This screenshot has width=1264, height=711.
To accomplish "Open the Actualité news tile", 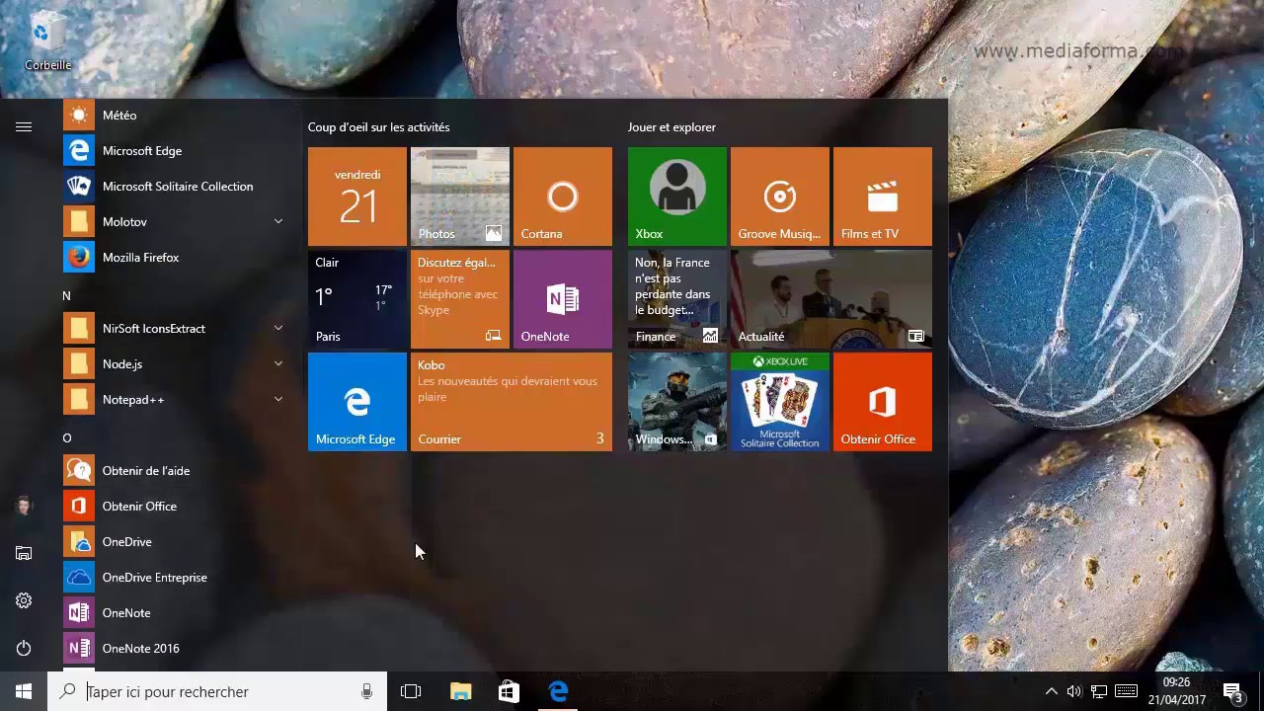I will tap(831, 299).
